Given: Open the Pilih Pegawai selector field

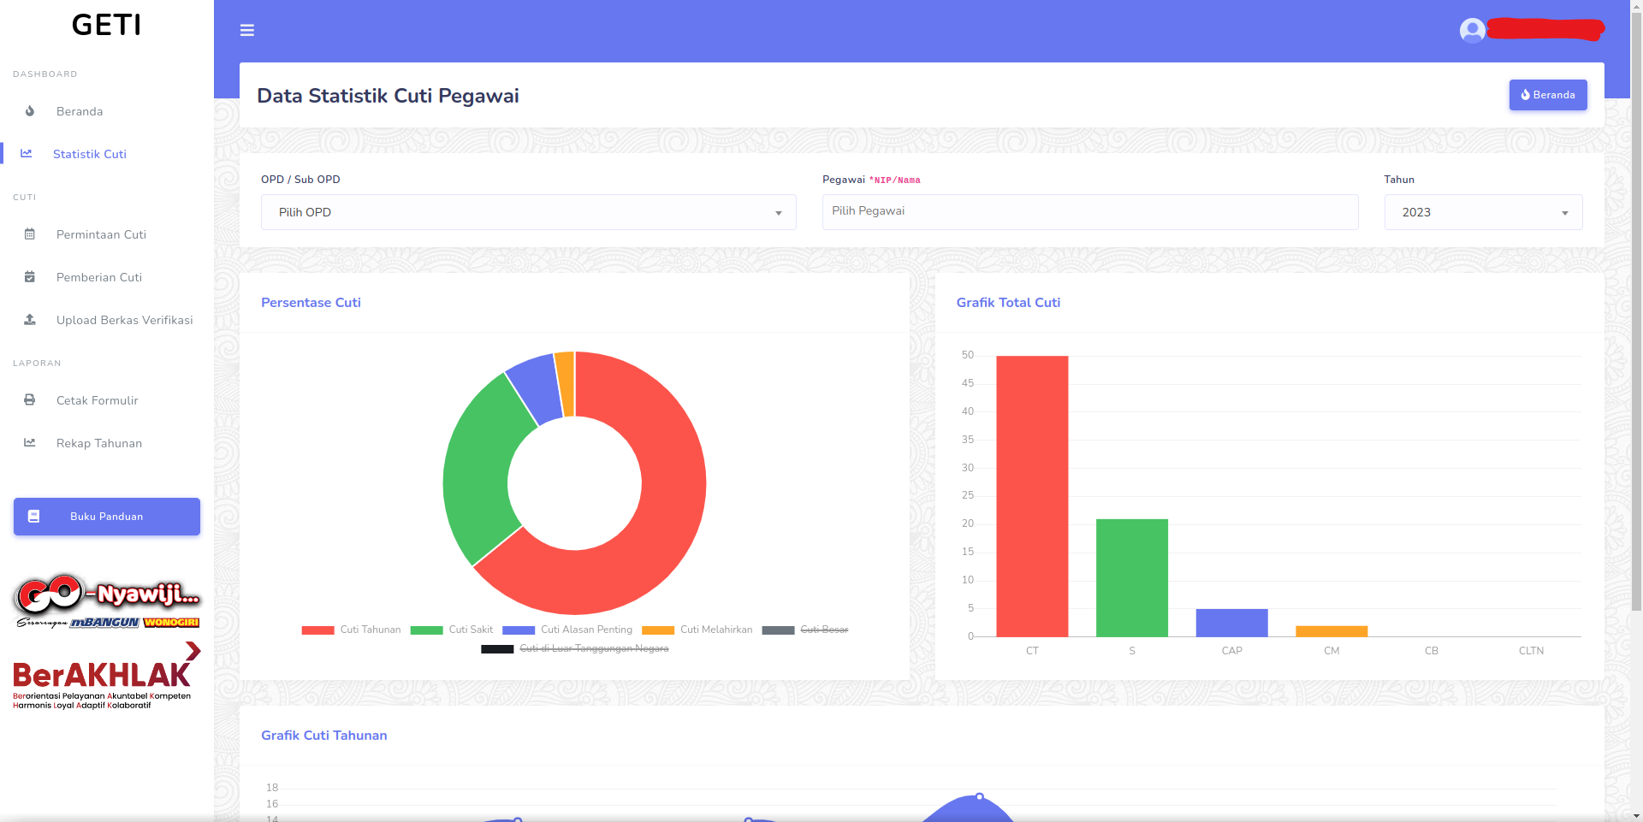Looking at the screenshot, I should pyautogui.click(x=1090, y=212).
